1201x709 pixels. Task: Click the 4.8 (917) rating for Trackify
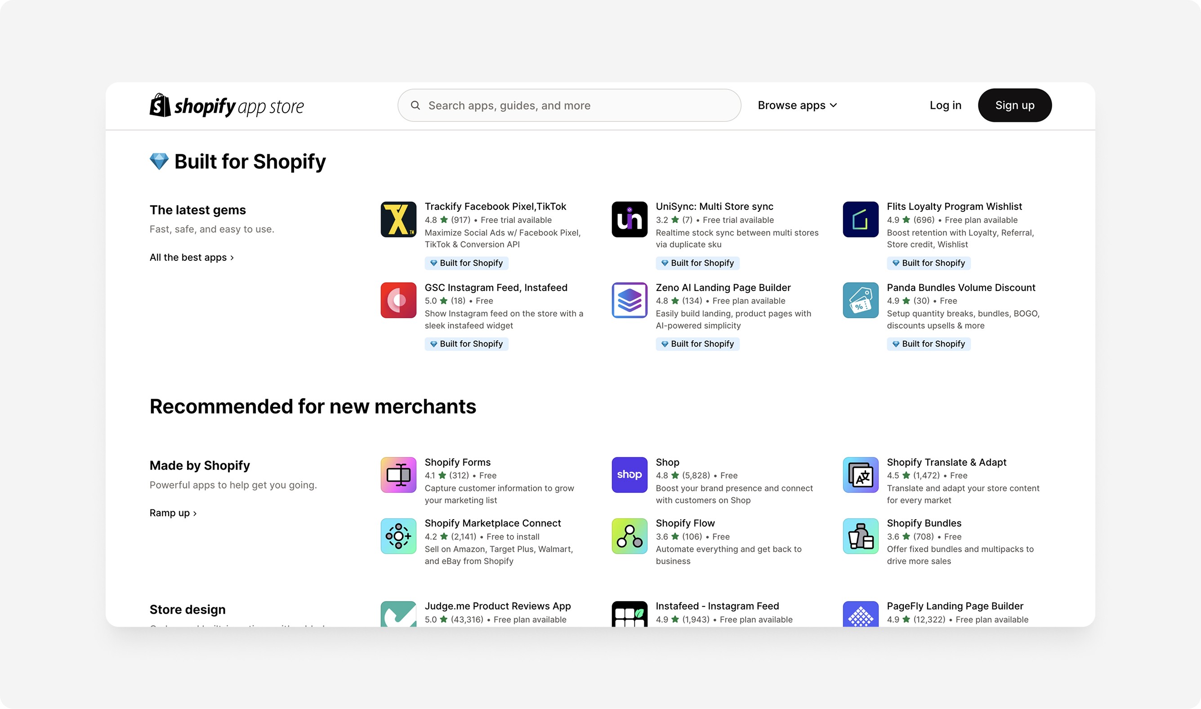[x=448, y=220]
